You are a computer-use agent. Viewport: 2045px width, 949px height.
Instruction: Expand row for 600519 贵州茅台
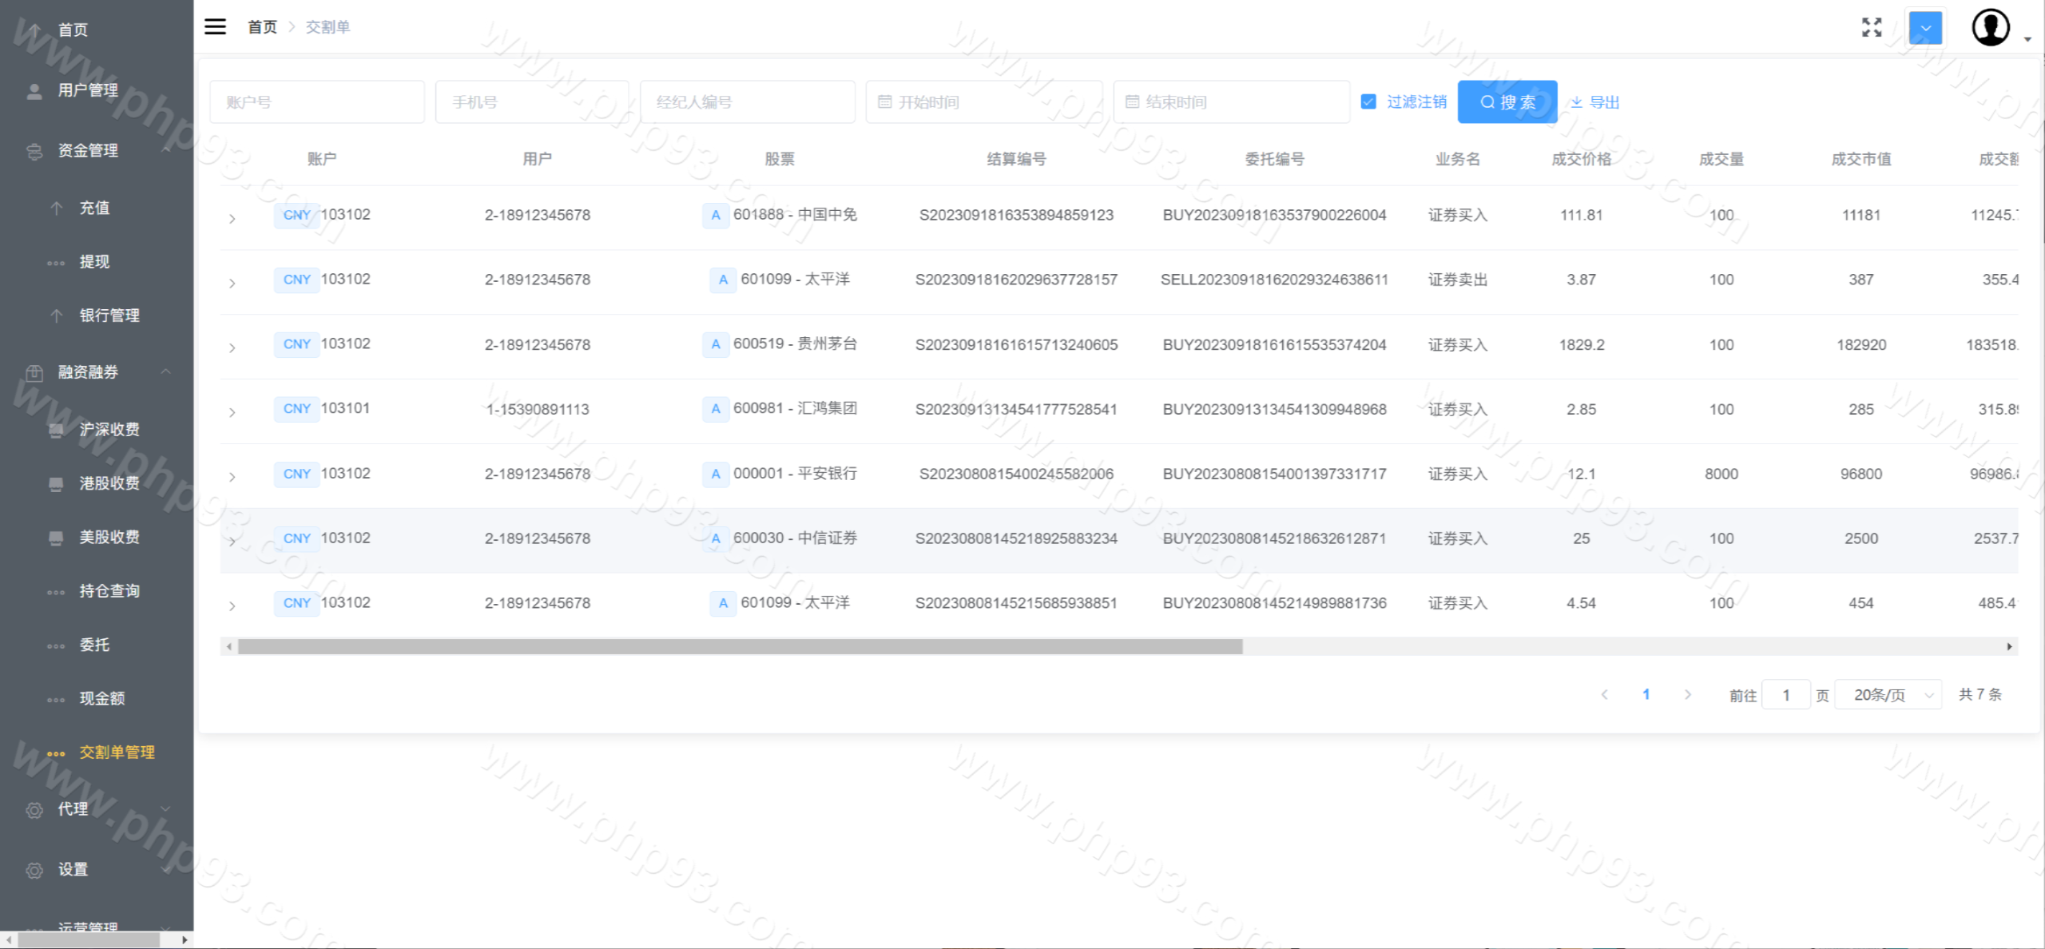click(x=232, y=347)
